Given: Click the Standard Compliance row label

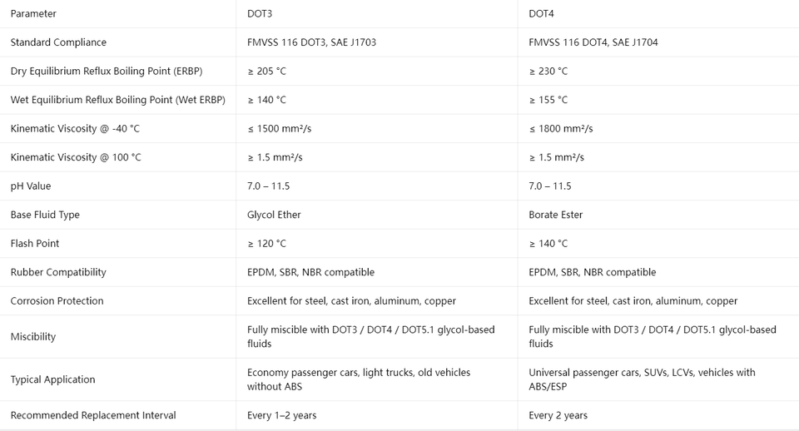Looking at the screenshot, I should 58,42.
